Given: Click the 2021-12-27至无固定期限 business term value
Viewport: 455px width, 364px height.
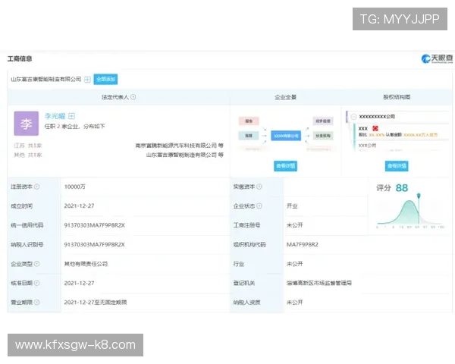Looking at the screenshot, I should click(x=96, y=302).
